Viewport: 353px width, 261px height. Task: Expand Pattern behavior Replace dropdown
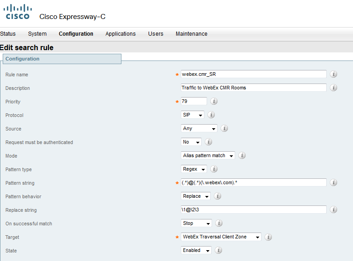point(196,196)
